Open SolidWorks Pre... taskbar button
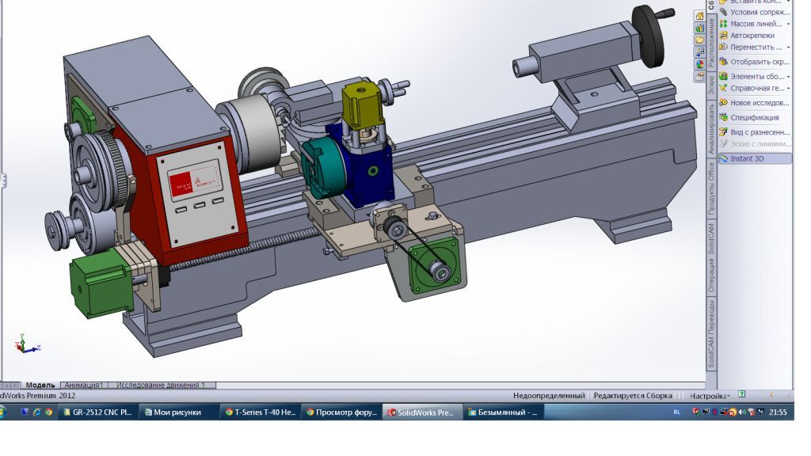Viewport: 811px width, 456px height. tap(421, 412)
